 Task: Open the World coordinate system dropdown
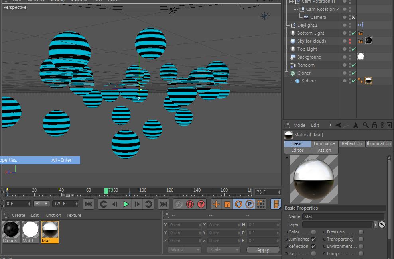coord(185,250)
